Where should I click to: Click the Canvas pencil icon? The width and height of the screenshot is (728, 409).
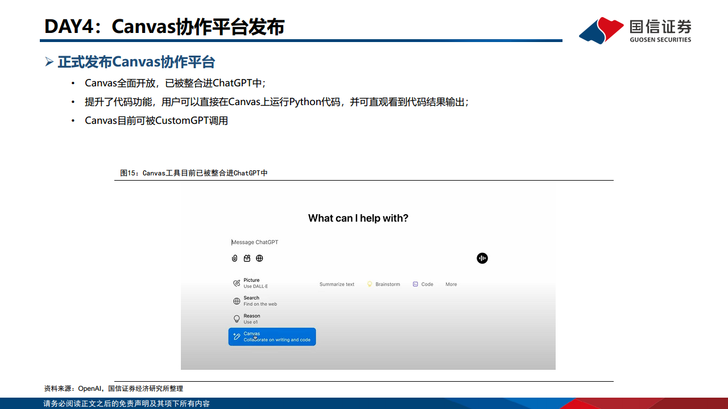[237, 337]
